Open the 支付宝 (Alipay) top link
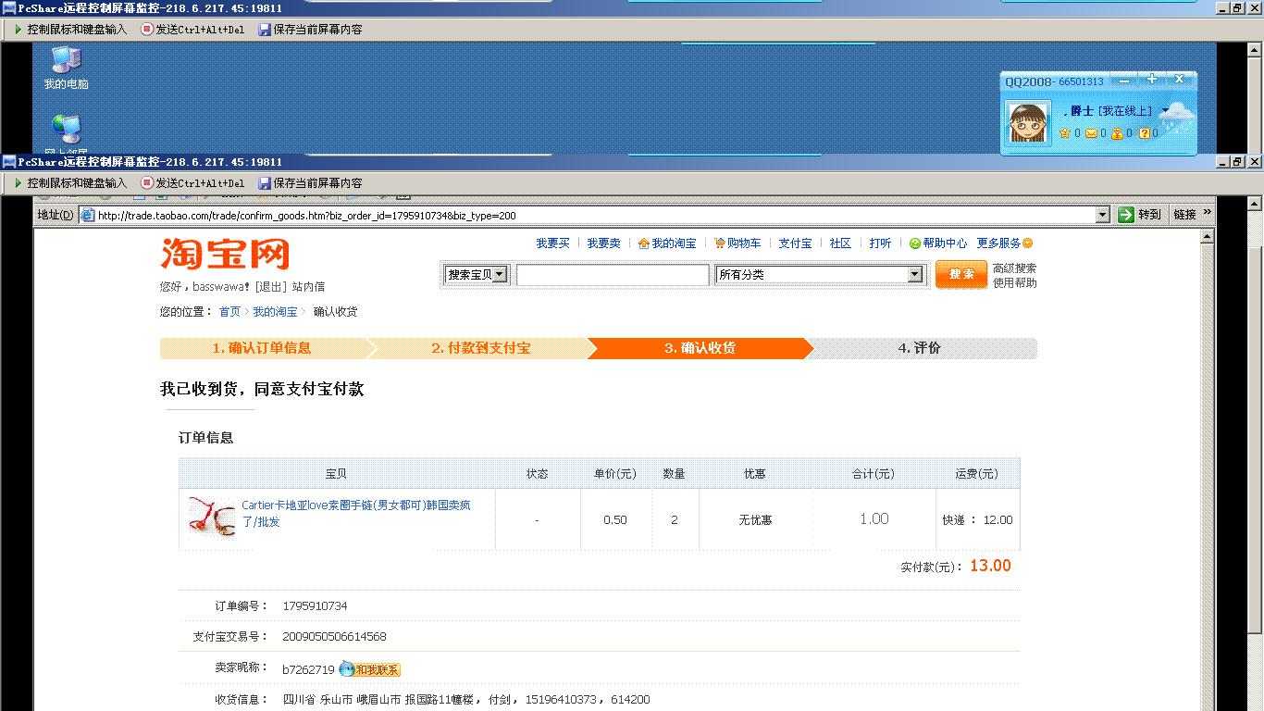The width and height of the screenshot is (1264, 711). (795, 243)
